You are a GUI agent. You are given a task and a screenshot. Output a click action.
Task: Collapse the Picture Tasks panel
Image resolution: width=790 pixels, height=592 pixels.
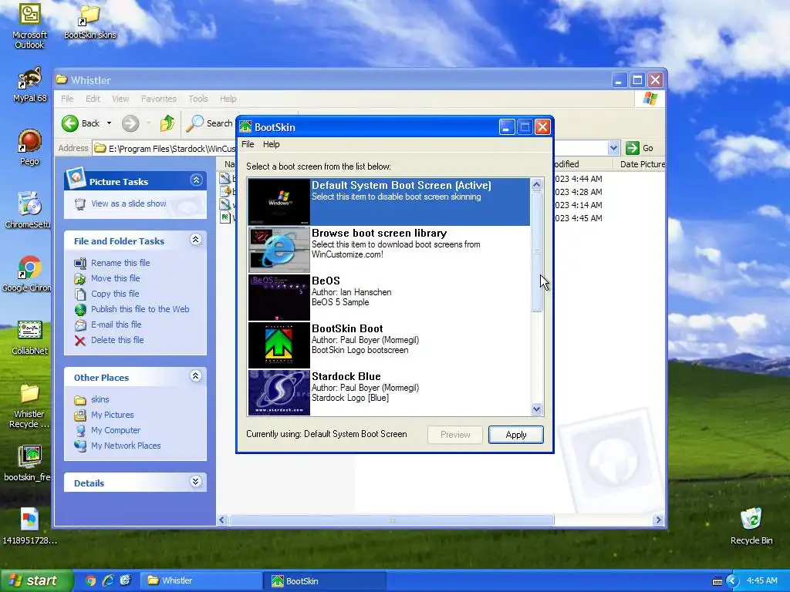click(x=196, y=180)
